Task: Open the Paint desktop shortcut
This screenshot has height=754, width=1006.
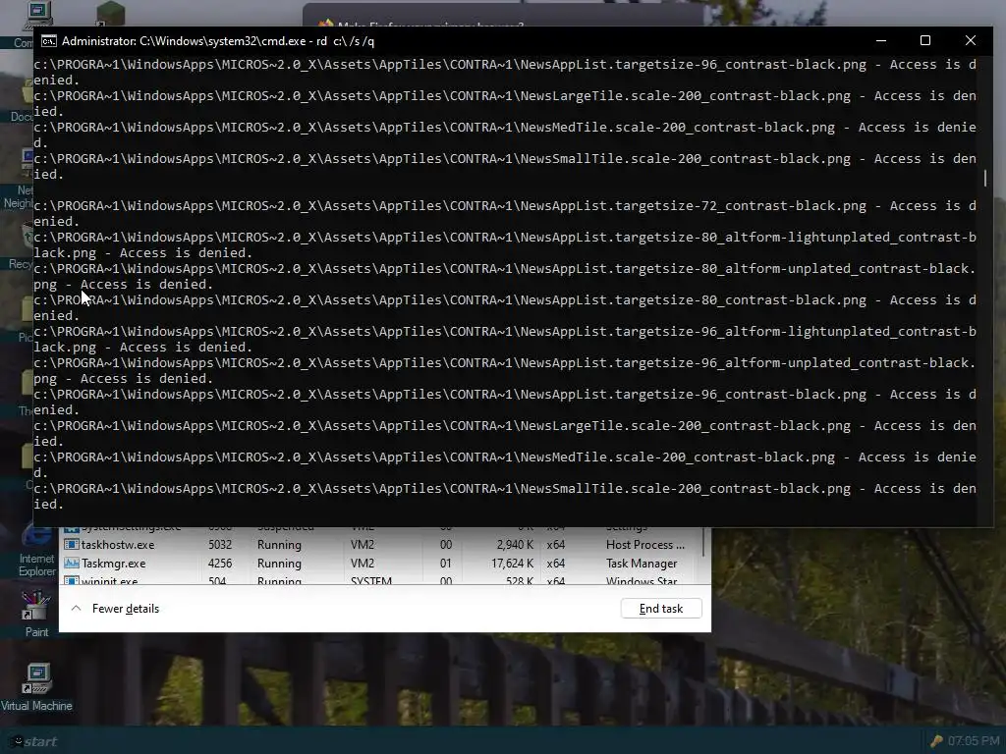Action: coord(36,615)
